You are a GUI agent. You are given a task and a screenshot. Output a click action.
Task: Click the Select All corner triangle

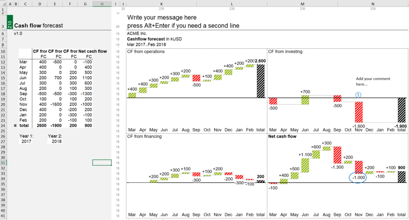point(4,4)
